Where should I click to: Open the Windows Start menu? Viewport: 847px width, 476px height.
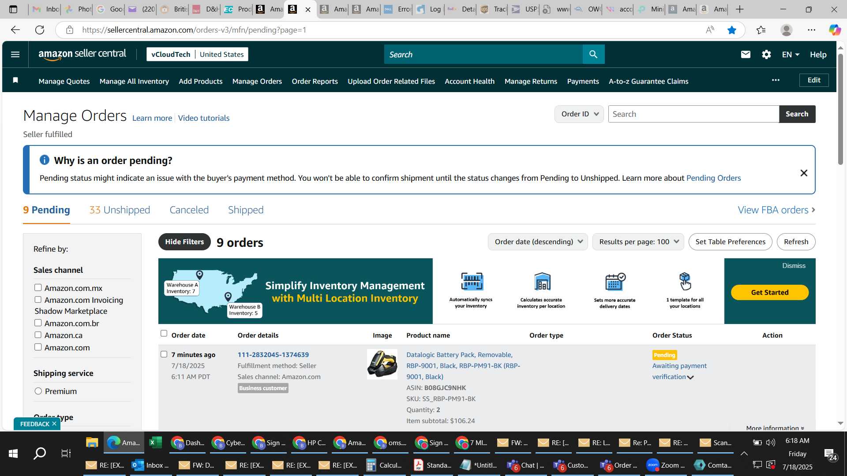[13, 454]
